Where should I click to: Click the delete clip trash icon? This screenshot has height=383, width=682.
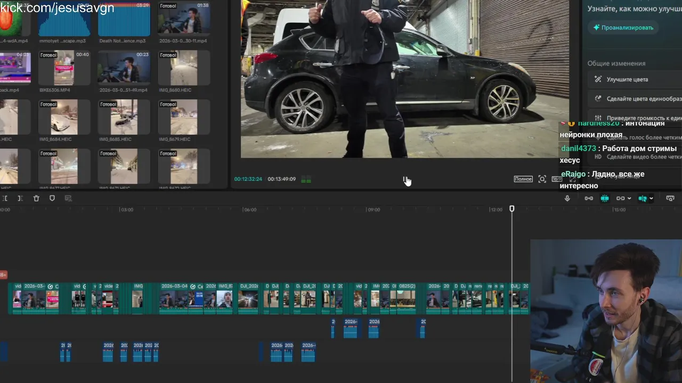(36, 198)
